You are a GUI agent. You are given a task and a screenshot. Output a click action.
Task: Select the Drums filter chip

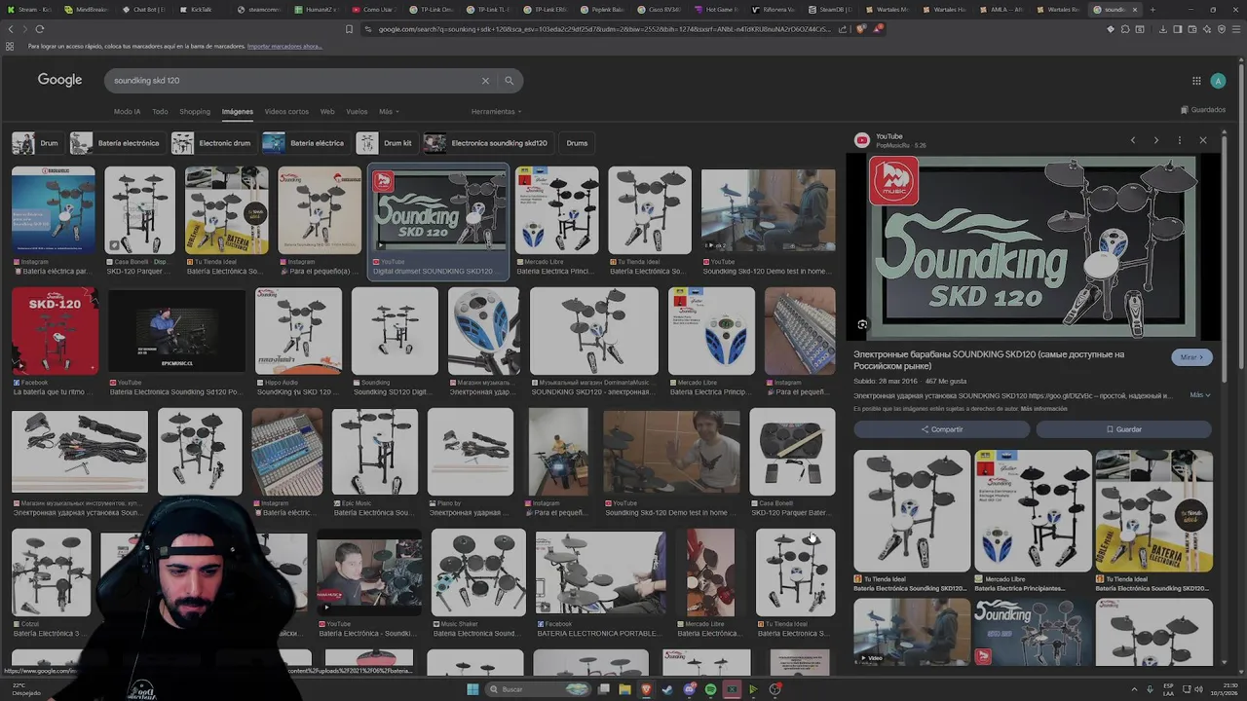click(x=577, y=143)
